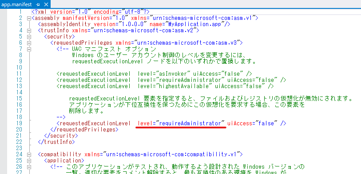This screenshot has height=174, width=361.
Task: Click the "urn:schemas-microsoft-com:asm.v3" namespace value
Action: [187, 43]
